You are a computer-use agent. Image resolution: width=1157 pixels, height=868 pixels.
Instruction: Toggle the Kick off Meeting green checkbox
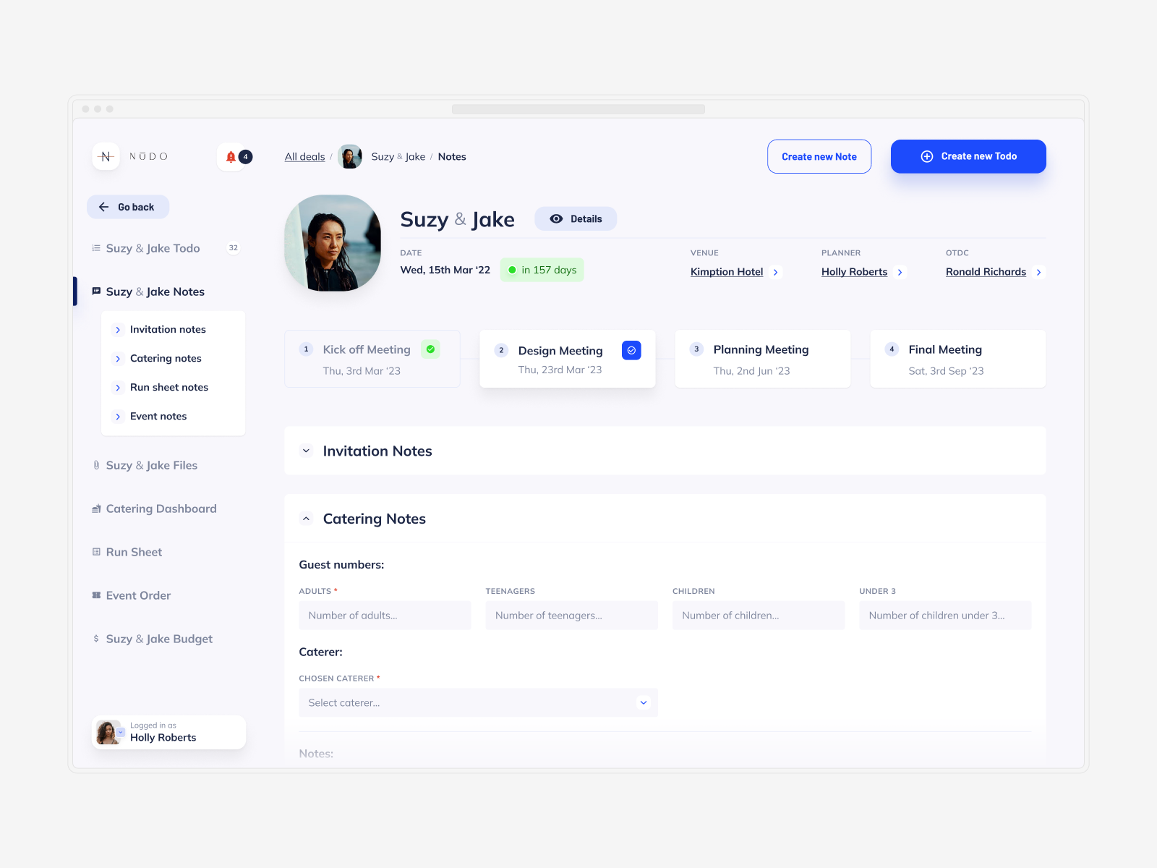[x=430, y=349]
